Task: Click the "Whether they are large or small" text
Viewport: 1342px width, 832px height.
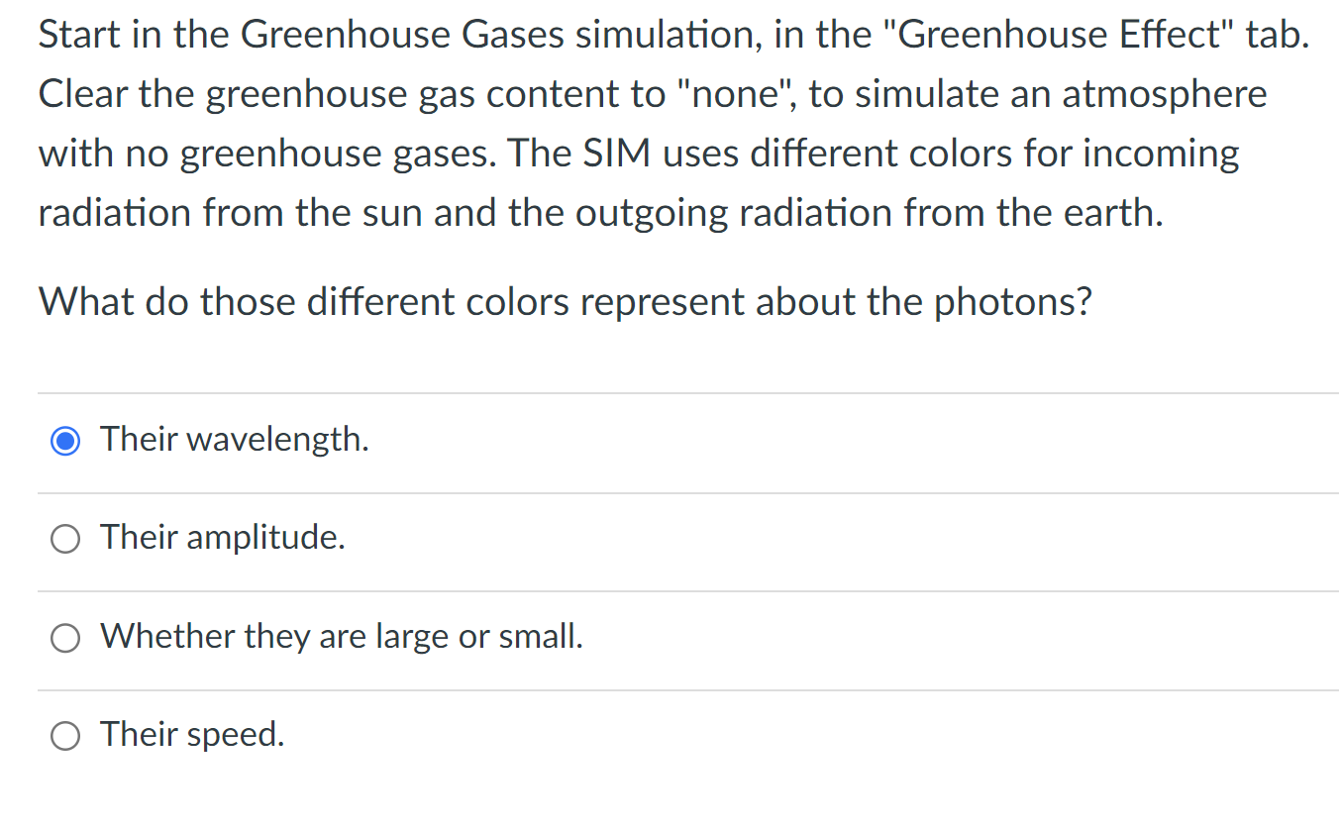Action: (x=341, y=636)
